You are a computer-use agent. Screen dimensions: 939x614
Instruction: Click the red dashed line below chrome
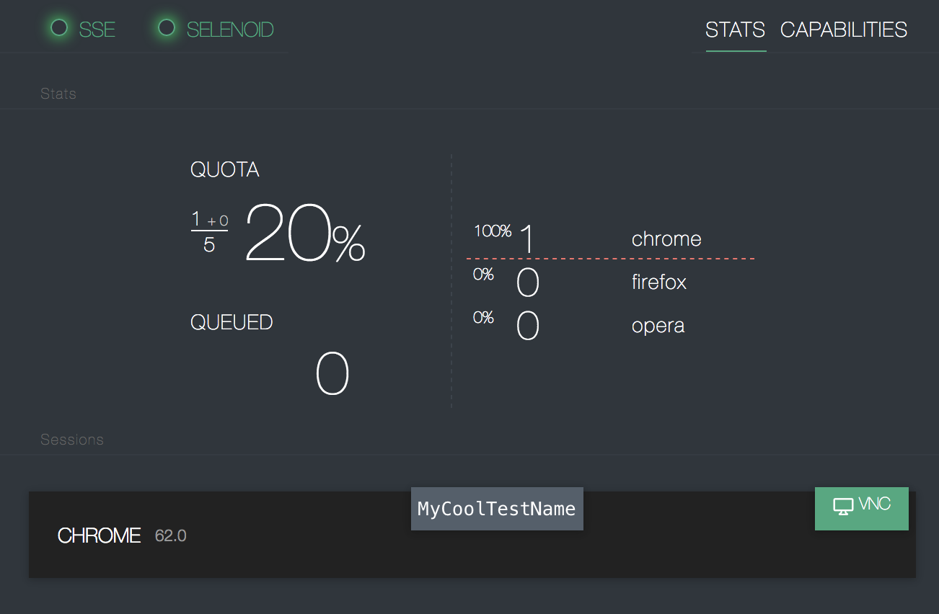[x=610, y=258]
